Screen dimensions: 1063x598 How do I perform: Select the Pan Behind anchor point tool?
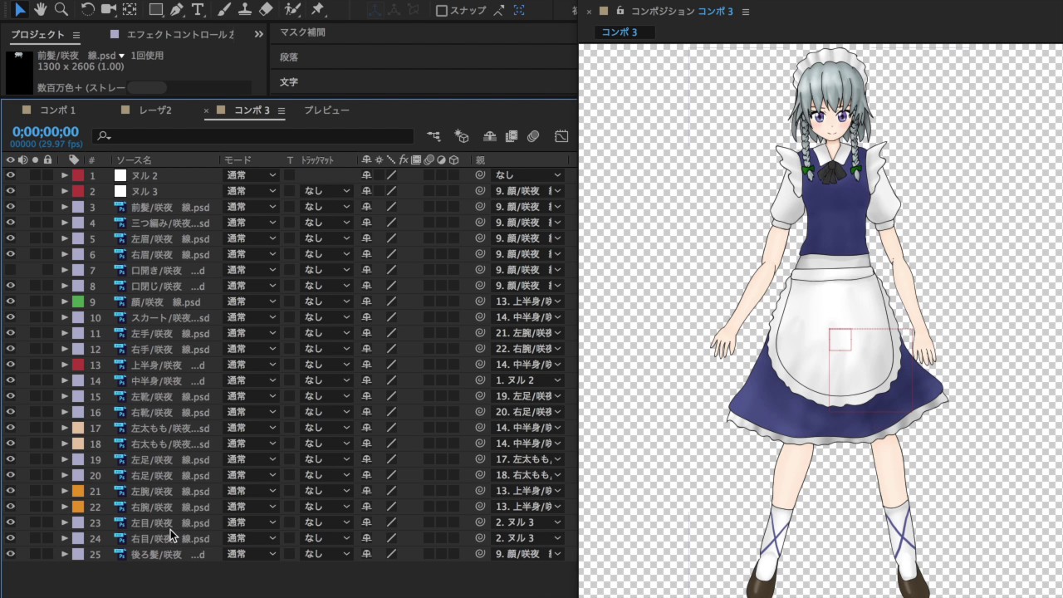click(x=130, y=9)
